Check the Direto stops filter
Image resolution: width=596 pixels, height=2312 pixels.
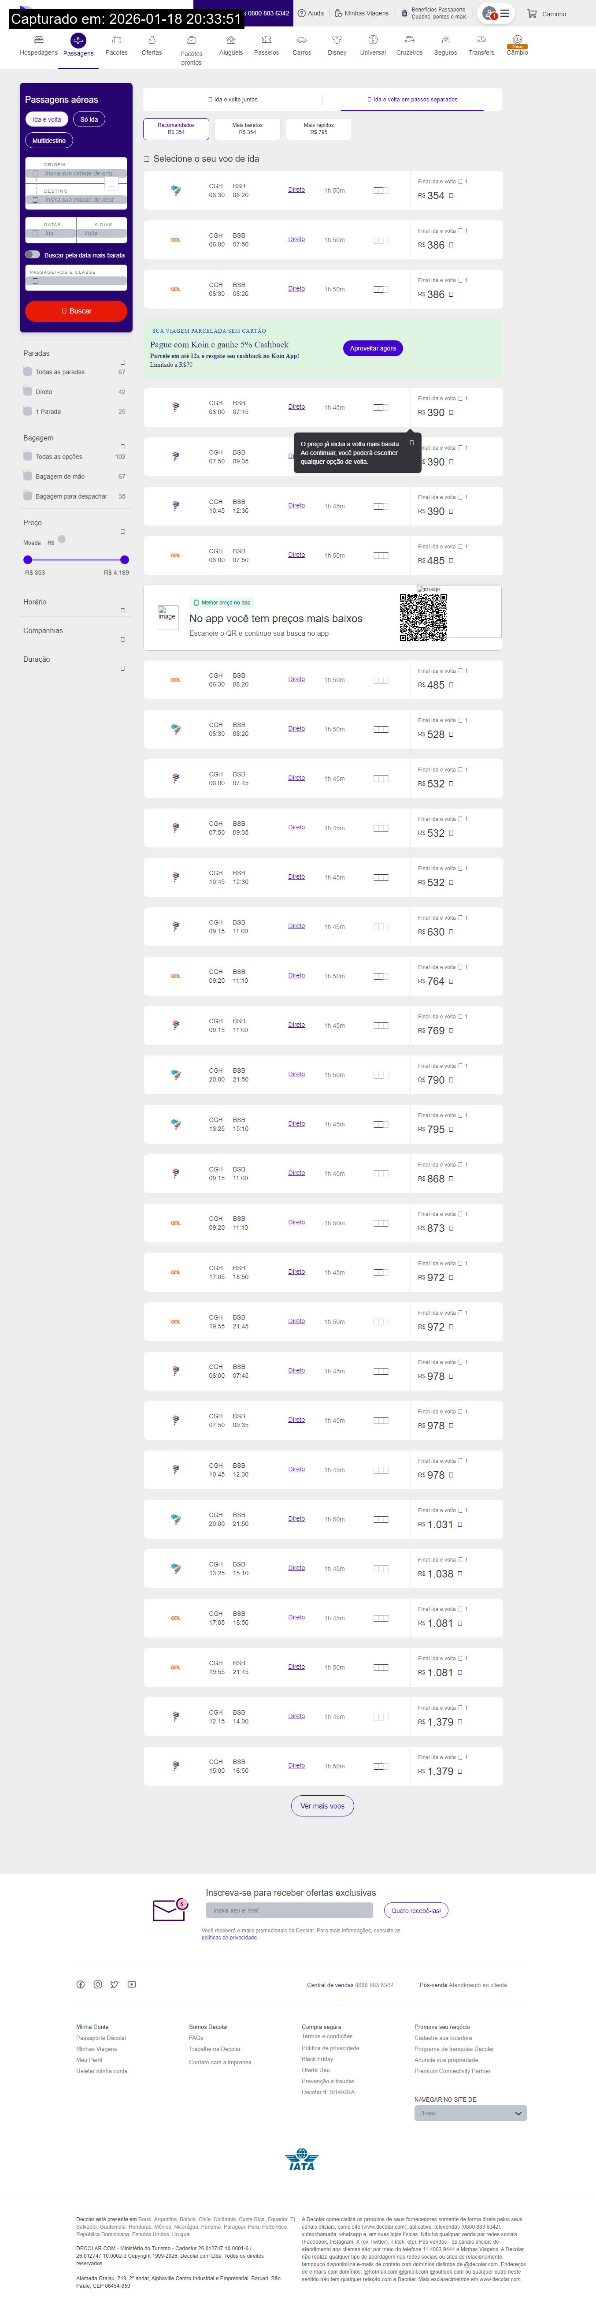pyautogui.click(x=28, y=392)
